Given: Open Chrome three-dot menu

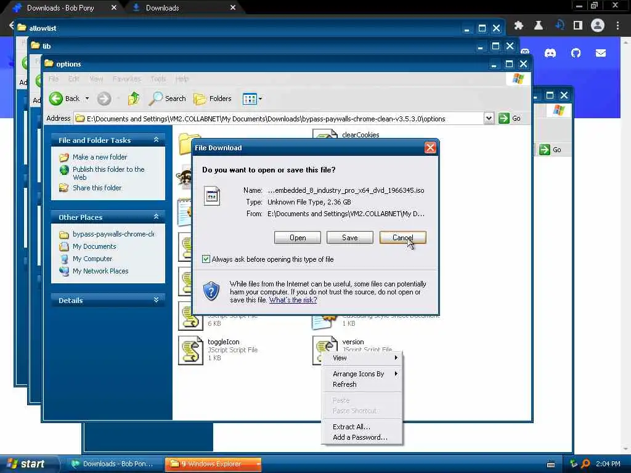Looking at the screenshot, I should (617, 26).
